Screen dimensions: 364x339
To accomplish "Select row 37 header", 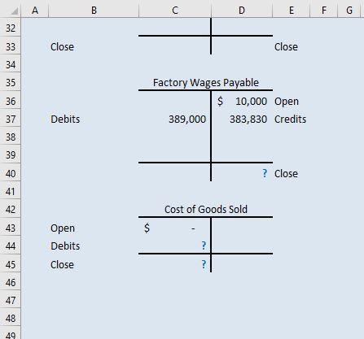I will click(x=11, y=119).
